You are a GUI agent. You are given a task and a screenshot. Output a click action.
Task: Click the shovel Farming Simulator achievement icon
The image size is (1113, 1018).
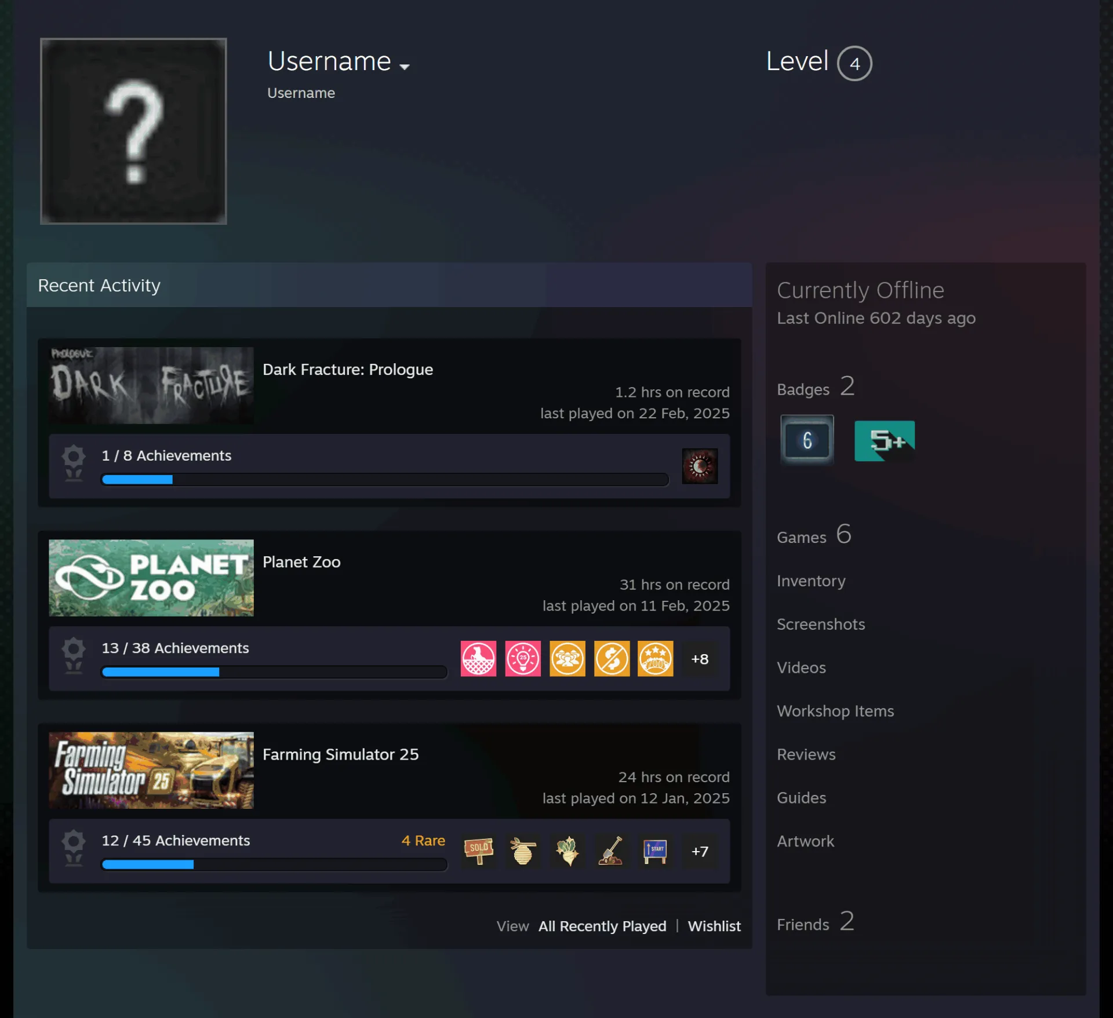tap(612, 851)
